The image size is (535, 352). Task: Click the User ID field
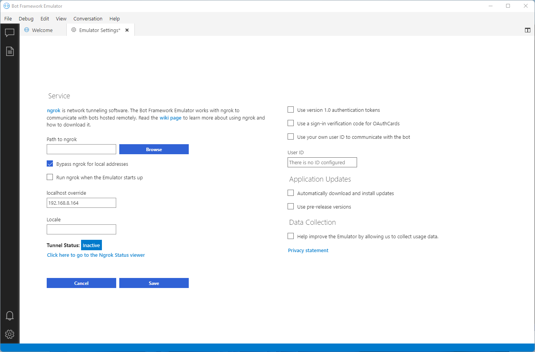[x=322, y=162]
